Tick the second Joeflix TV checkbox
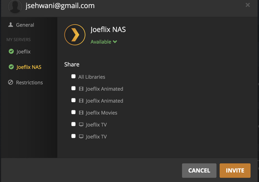 click(x=73, y=136)
